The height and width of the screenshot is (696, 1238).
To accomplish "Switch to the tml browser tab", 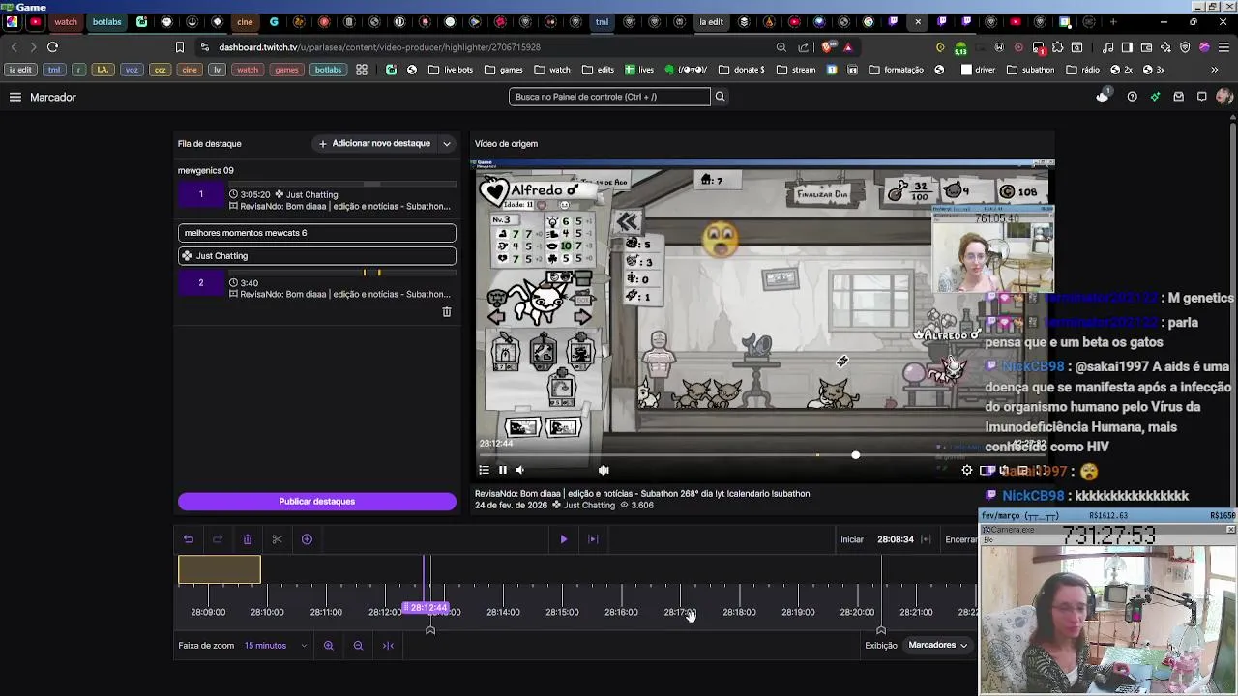I will click(602, 22).
